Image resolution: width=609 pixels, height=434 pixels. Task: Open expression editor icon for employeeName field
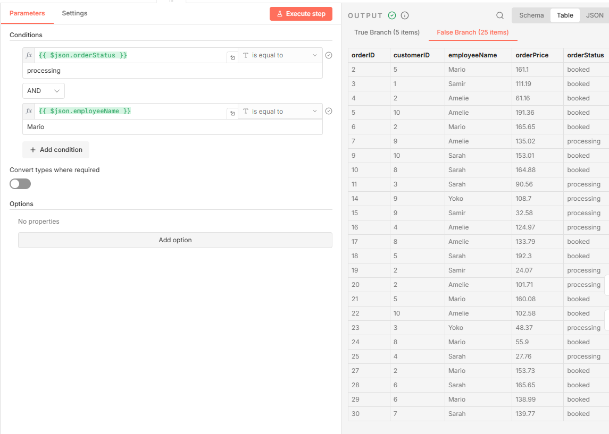tap(232, 113)
